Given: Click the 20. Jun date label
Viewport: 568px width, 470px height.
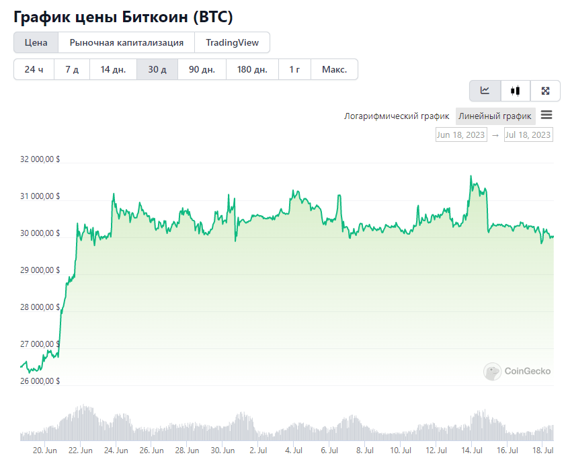Looking at the screenshot, I should (45, 450).
